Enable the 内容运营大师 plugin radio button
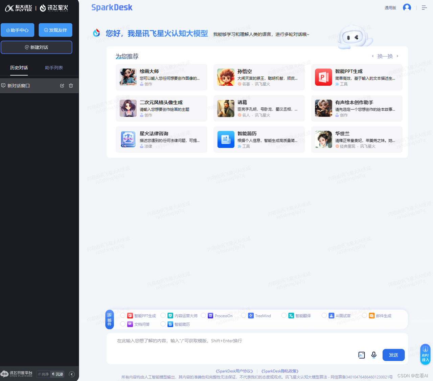Viewport: 433px width, 381px height. pos(163,315)
